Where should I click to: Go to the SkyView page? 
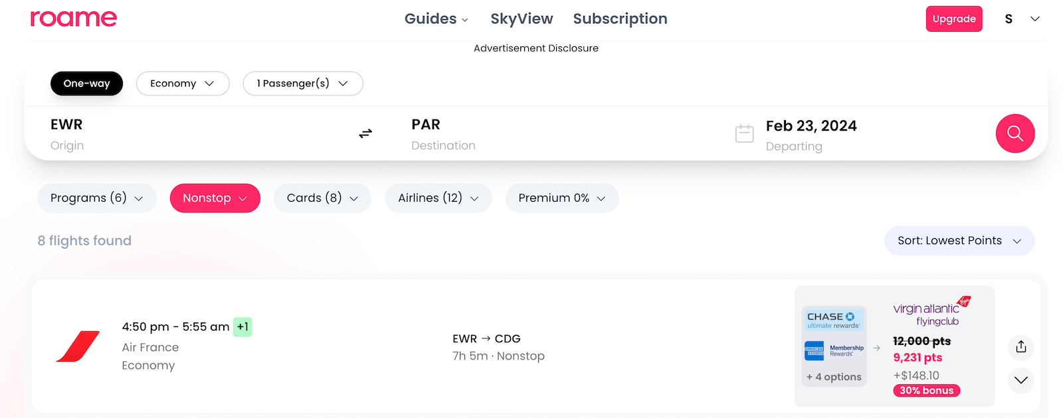[x=522, y=19]
